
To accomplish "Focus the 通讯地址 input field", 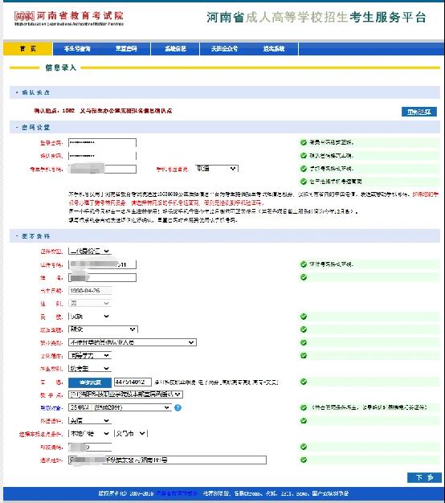I will click(x=167, y=460).
